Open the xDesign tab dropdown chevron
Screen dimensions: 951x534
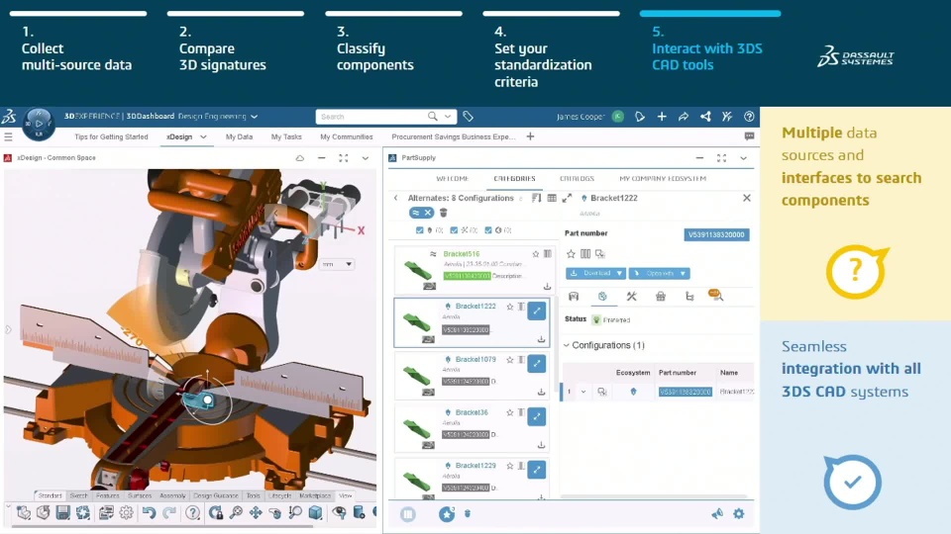pos(203,136)
